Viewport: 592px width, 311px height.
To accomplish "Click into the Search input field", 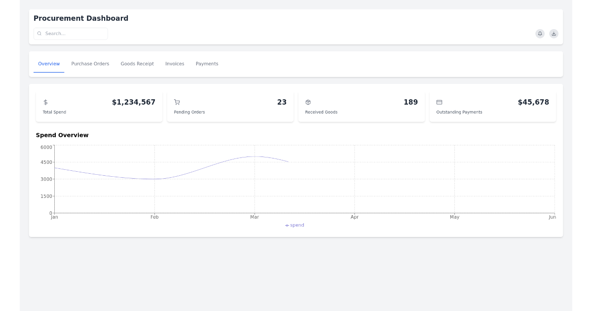I will pos(71,33).
